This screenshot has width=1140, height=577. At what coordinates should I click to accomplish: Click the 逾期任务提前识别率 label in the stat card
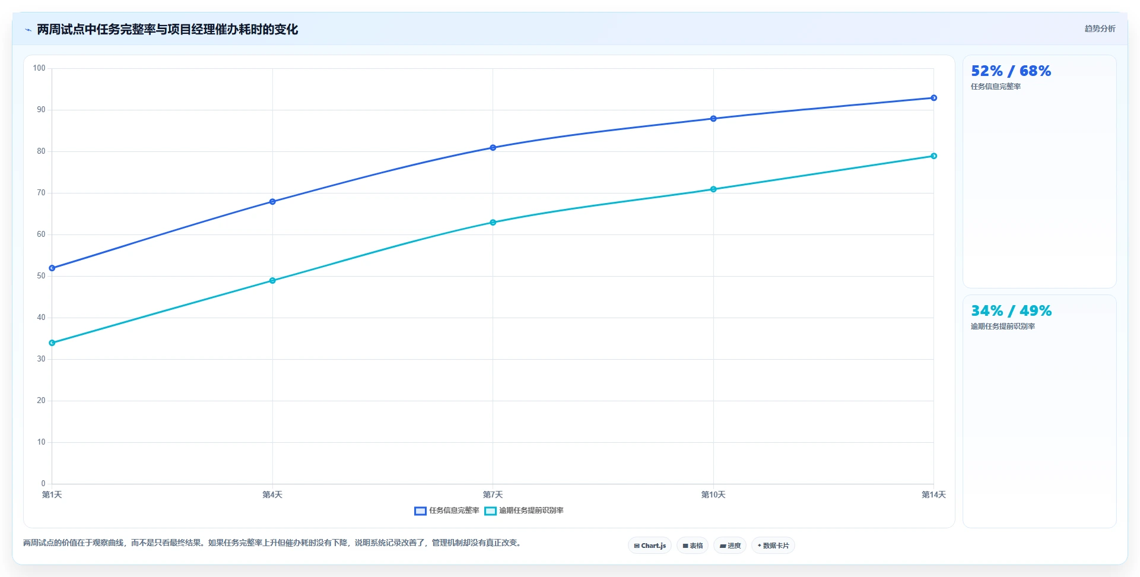[1003, 326]
